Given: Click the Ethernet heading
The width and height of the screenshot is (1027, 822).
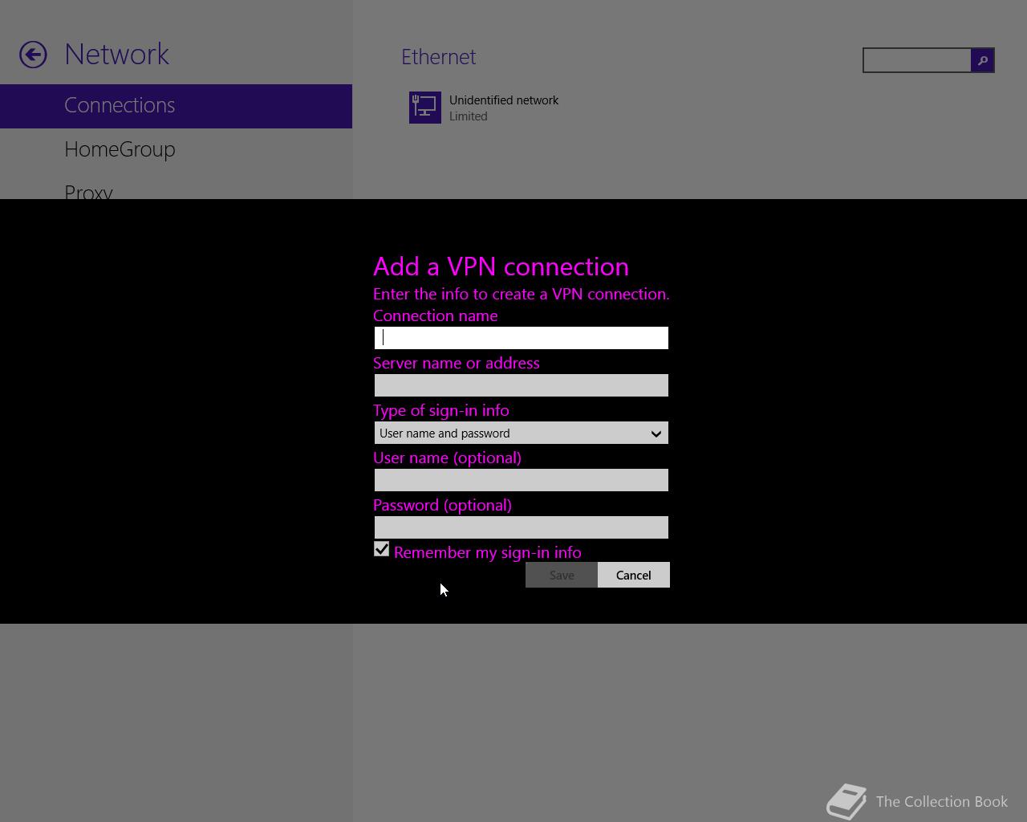Looking at the screenshot, I should 439,57.
